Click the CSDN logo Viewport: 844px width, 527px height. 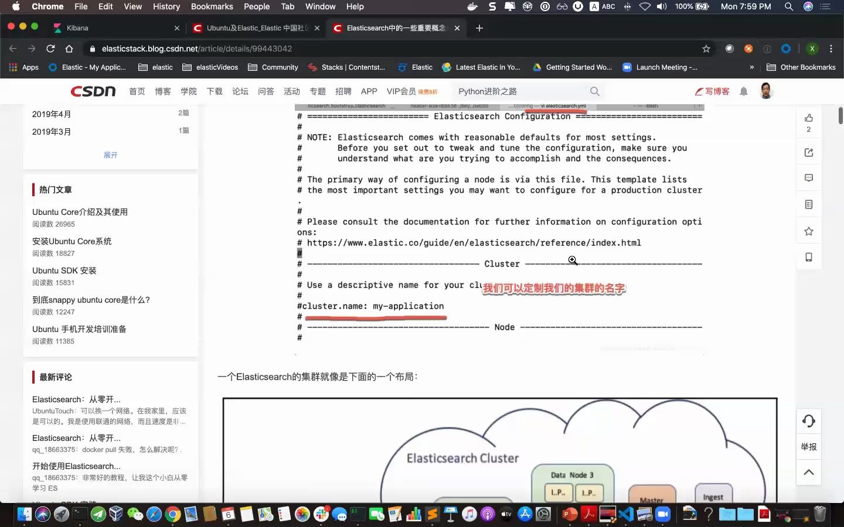tap(93, 91)
